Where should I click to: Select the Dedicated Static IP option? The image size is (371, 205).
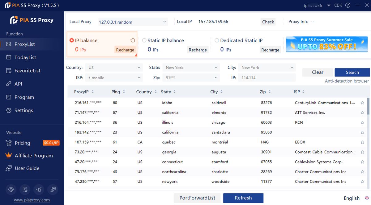pyautogui.click(x=217, y=40)
